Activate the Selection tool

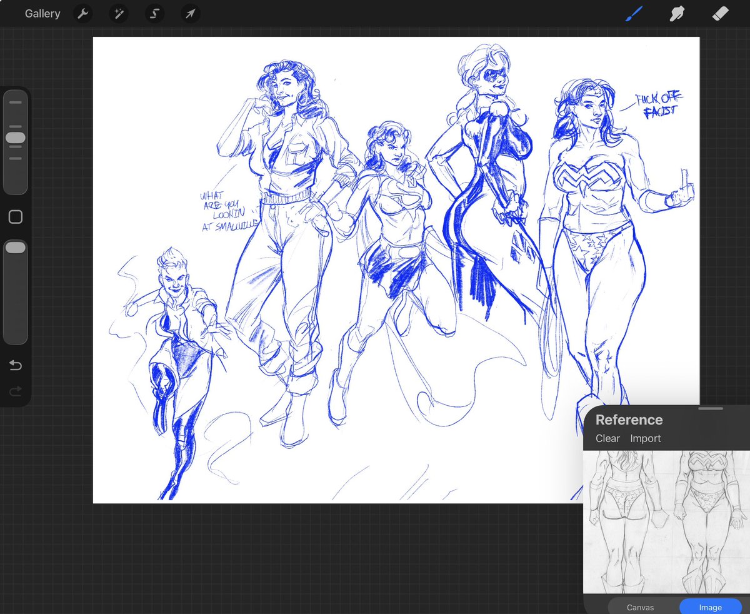click(x=154, y=13)
